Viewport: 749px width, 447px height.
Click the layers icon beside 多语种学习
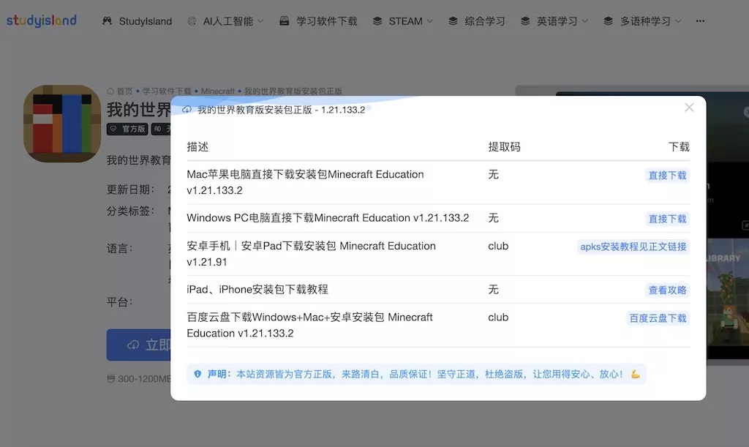[608, 21]
